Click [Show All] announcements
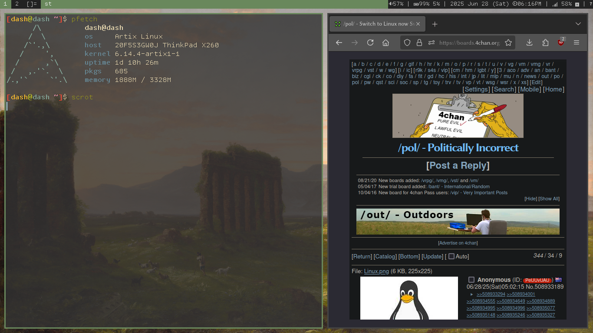Viewport: 593px width, 333px height. point(549,199)
